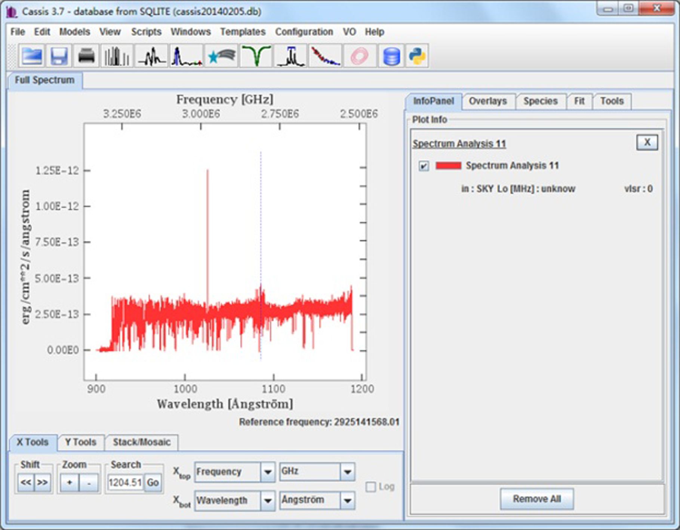The height and width of the screenshot is (530, 680).
Task: Uncheck the Spectrum Analysis 11 checkbox
Action: point(424,166)
